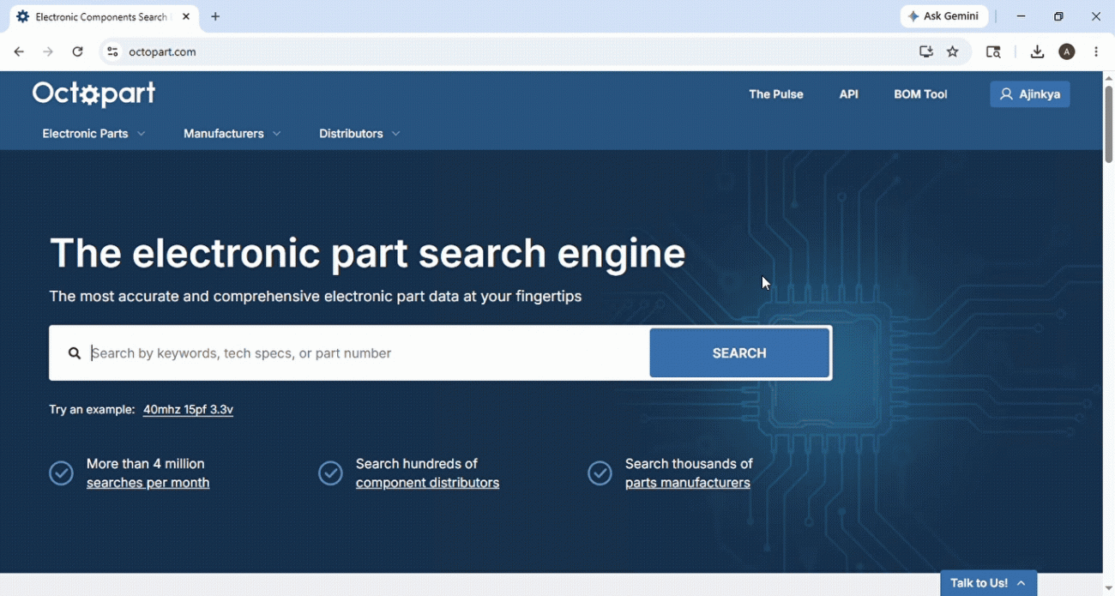Click the checkmark icon beside parts manufacturers
Viewport: 1115px width, 596px height.
coord(600,473)
